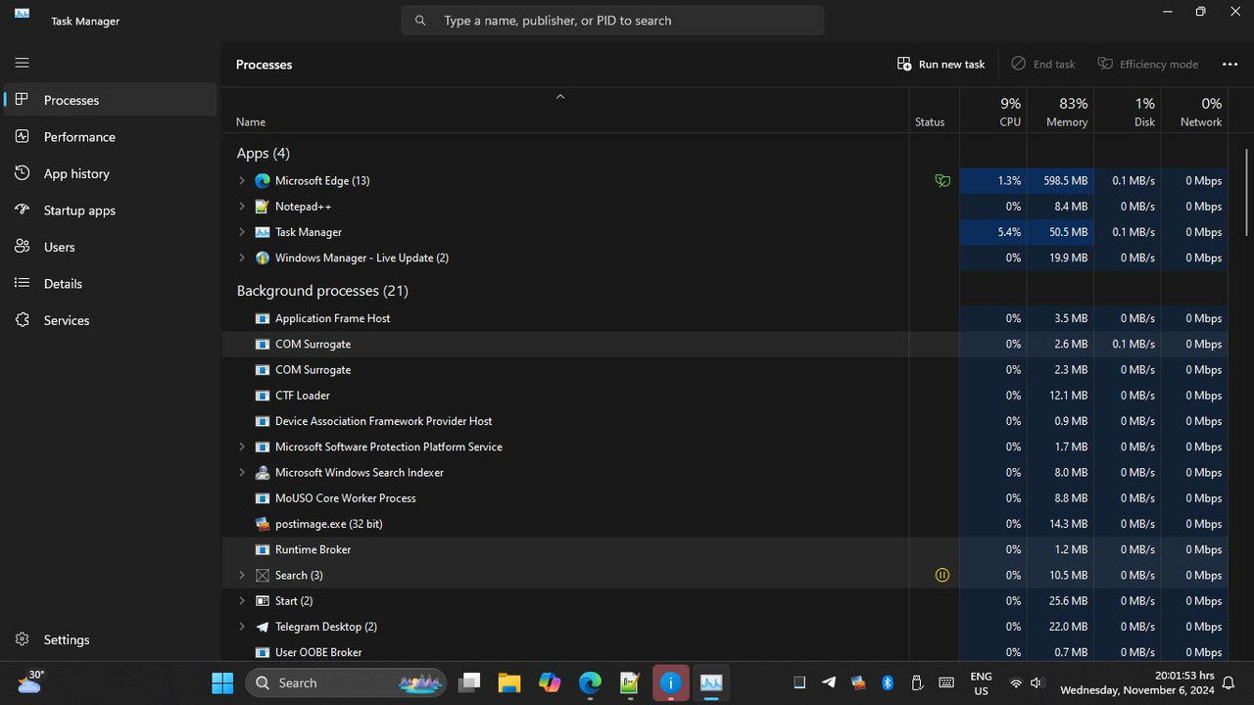Open Microsoft Edge from the taskbar
The image size is (1254, 705).
click(x=589, y=682)
